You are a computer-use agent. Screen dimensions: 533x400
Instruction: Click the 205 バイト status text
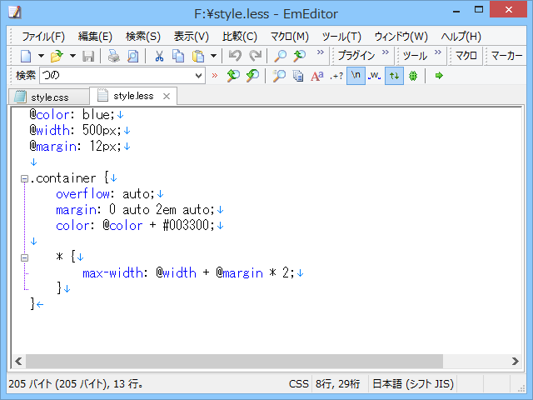(76, 384)
